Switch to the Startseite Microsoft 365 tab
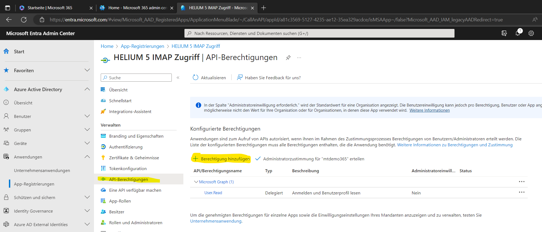The height and width of the screenshot is (232, 542). 50,8
